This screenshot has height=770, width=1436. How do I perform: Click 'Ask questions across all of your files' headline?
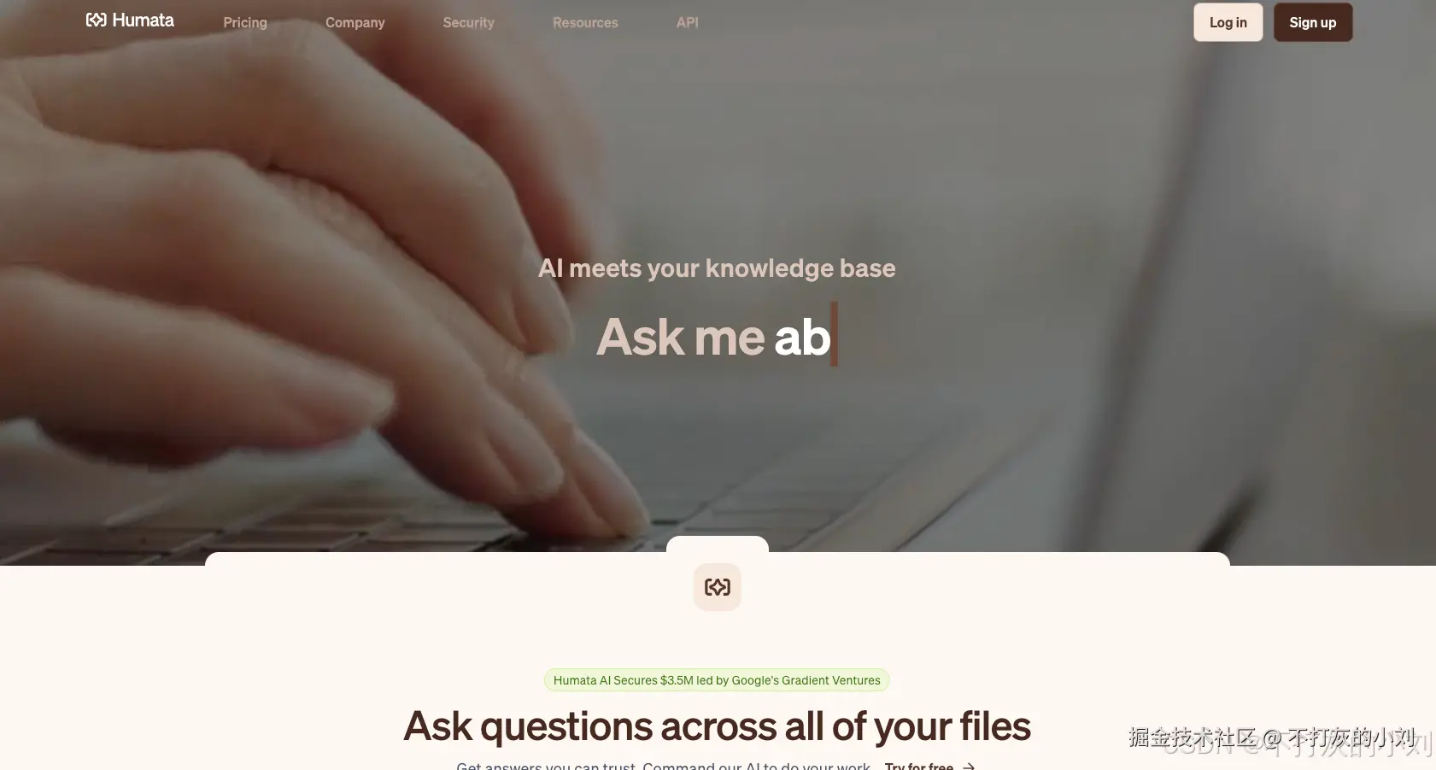pos(717,726)
